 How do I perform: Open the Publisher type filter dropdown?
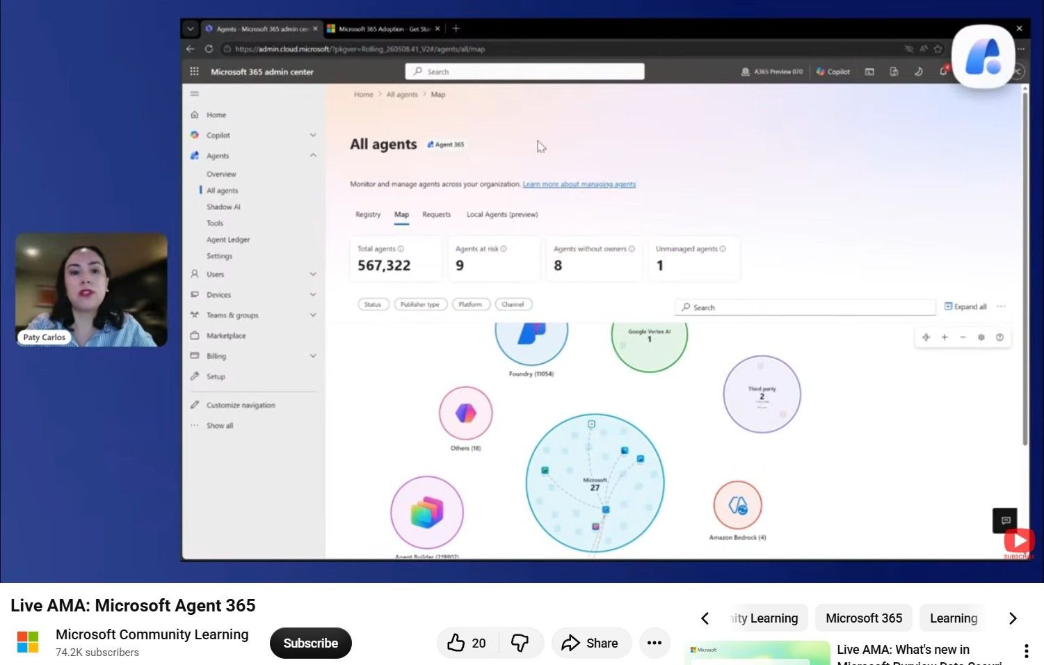click(420, 305)
